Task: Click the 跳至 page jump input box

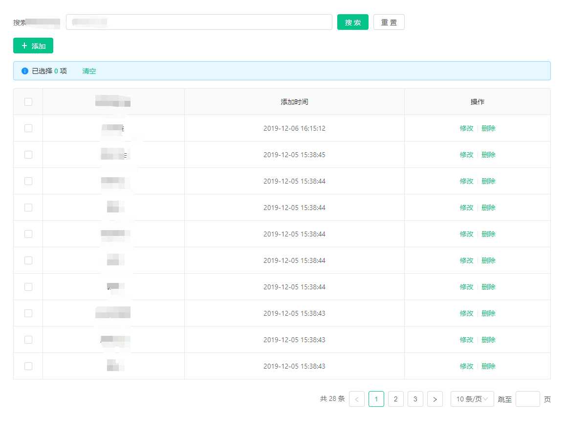Action: (527, 399)
